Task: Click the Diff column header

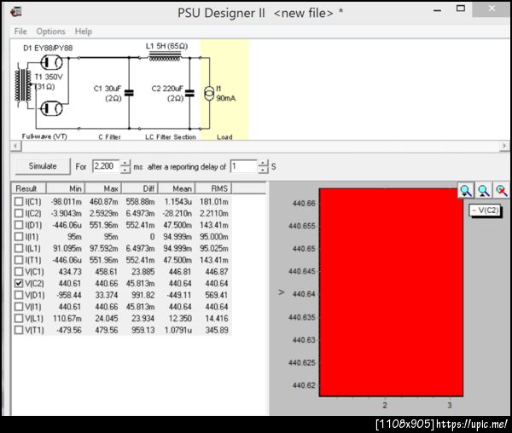Action: (140, 188)
